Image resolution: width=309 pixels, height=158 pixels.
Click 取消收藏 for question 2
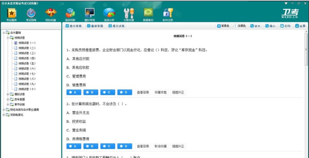click(161, 146)
